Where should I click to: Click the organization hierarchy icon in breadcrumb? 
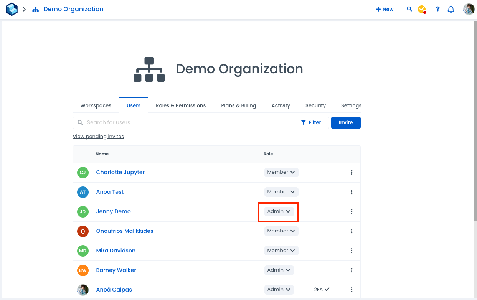[36, 9]
